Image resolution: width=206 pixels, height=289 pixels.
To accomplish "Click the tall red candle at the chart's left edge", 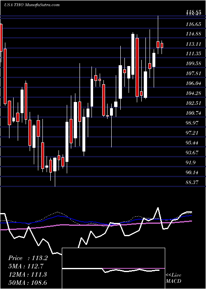I will pos(1,38).
